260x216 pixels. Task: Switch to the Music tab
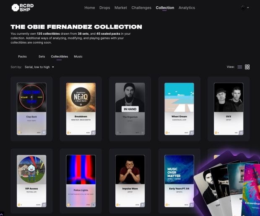[x=78, y=57]
